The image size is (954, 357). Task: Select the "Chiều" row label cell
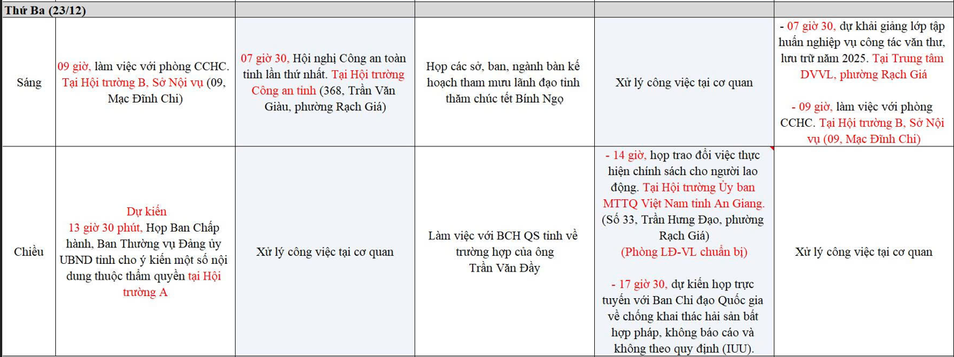coord(29,252)
